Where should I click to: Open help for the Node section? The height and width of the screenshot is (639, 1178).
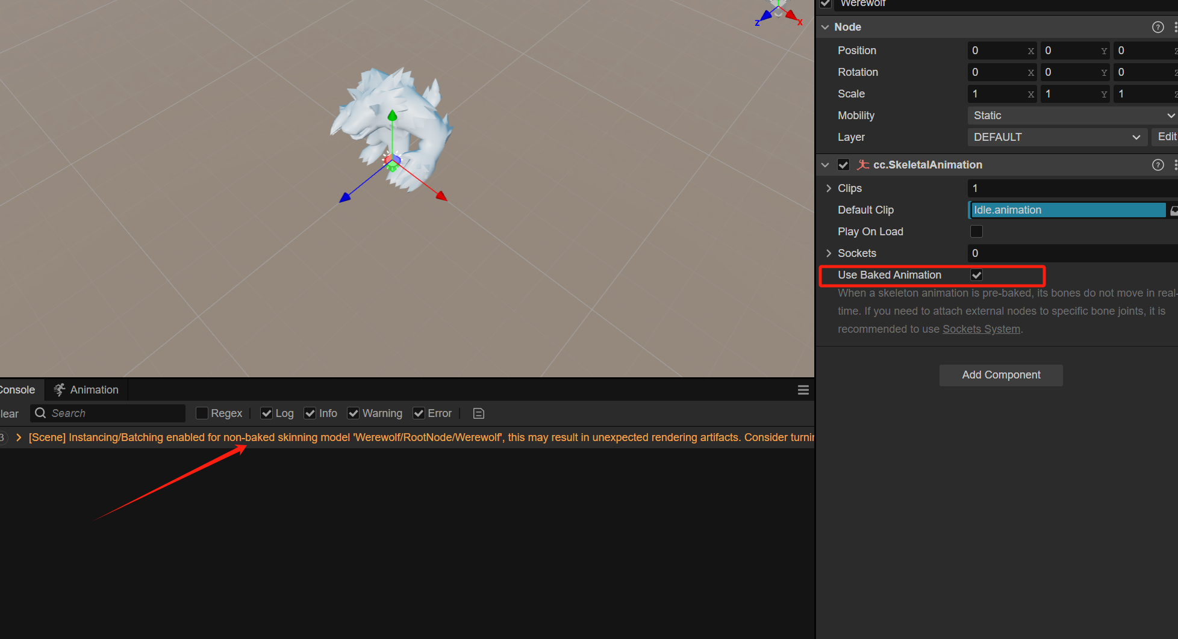click(x=1158, y=27)
